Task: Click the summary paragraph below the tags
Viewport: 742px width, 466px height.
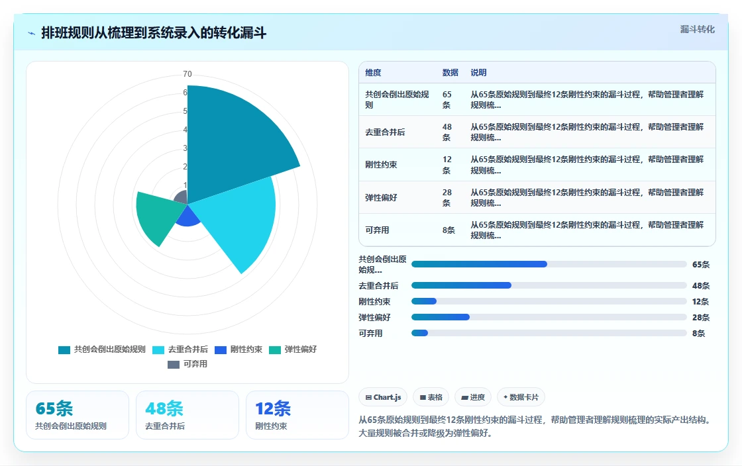Action: pos(535,426)
